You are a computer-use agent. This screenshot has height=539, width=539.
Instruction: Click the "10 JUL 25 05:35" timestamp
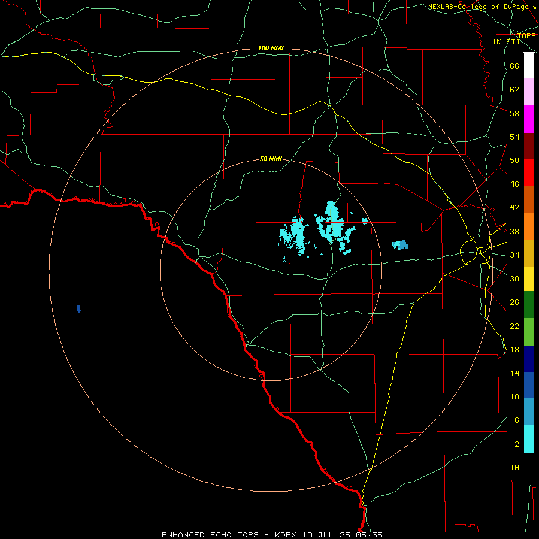click(x=343, y=535)
